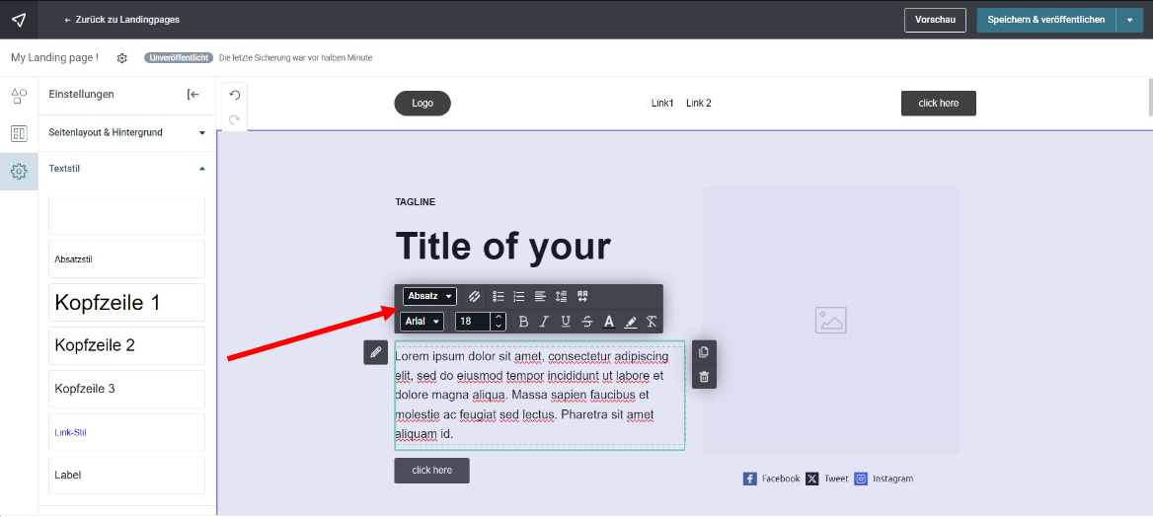Screen dimensions: 1154x517
Task: Select the Absatzstil text style
Action: coord(126,258)
